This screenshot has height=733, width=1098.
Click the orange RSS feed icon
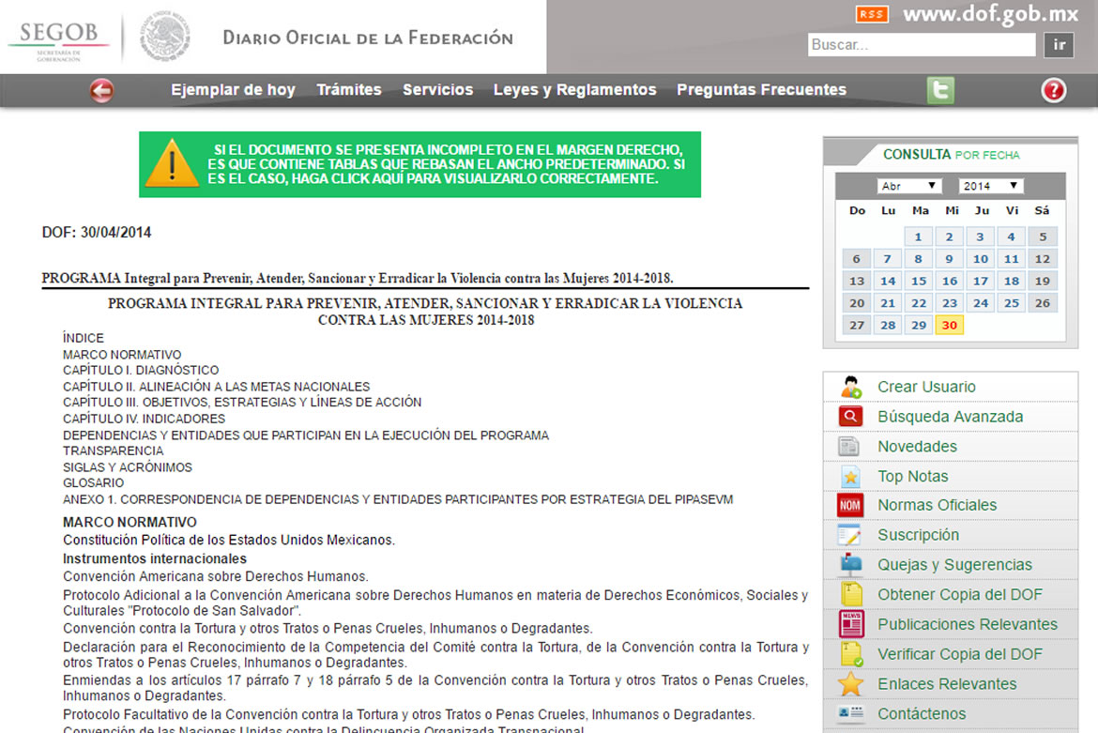(872, 14)
